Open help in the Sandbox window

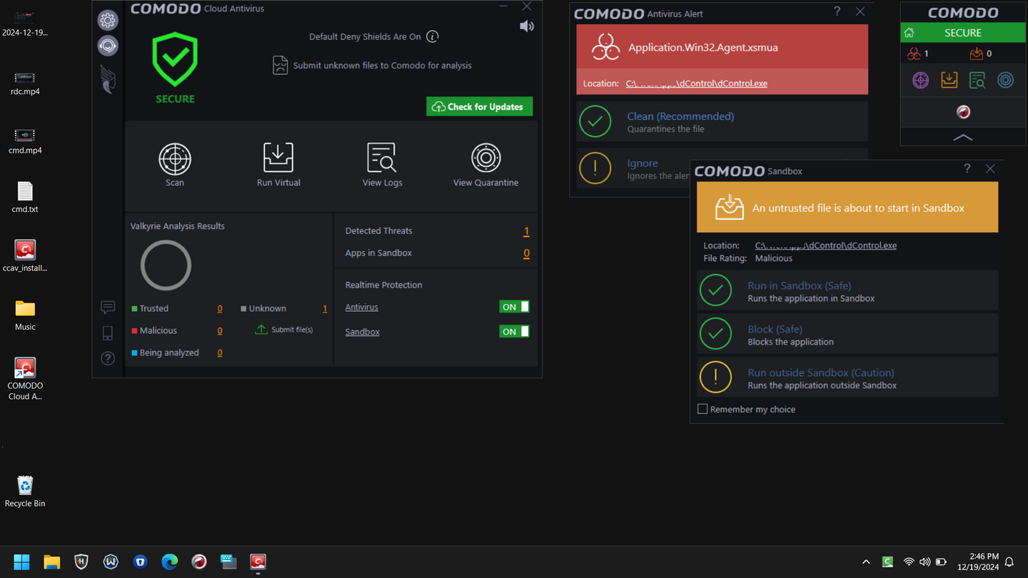point(967,168)
